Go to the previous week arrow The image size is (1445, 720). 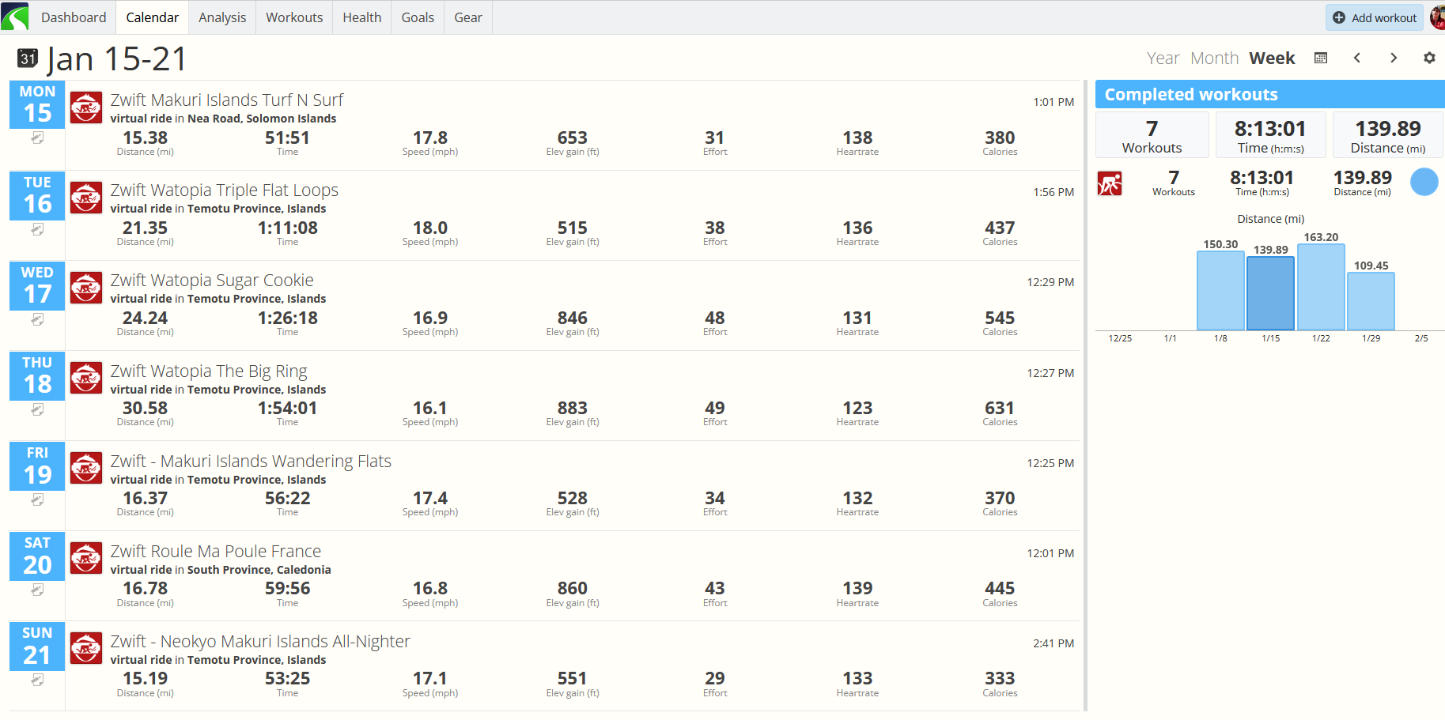tap(1357, 58)
